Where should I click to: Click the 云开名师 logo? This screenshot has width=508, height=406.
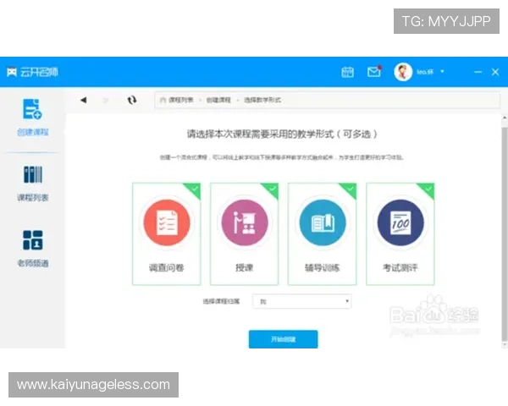coord(32,72)
